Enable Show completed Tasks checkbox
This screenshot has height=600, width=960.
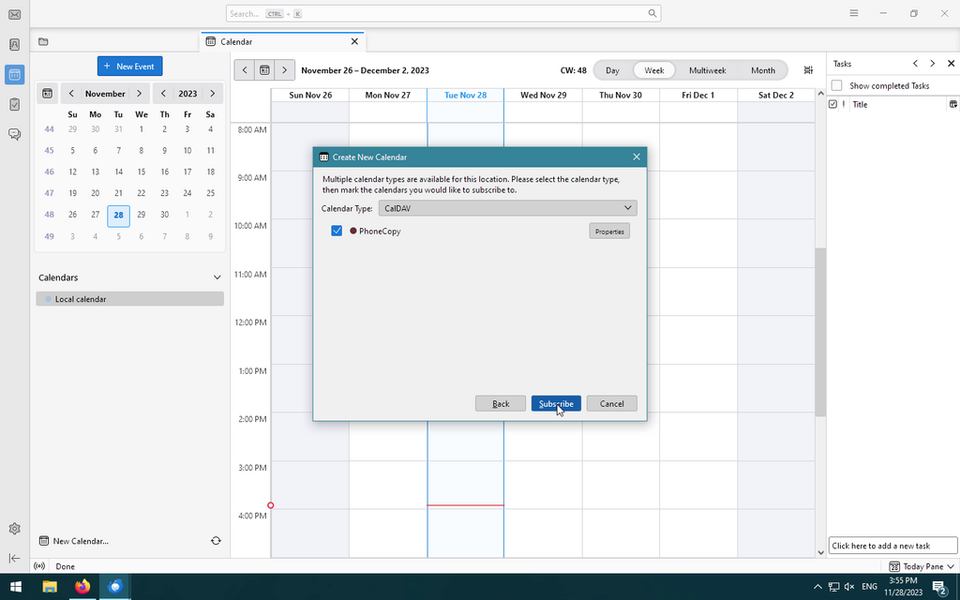[x=836, y=85]
